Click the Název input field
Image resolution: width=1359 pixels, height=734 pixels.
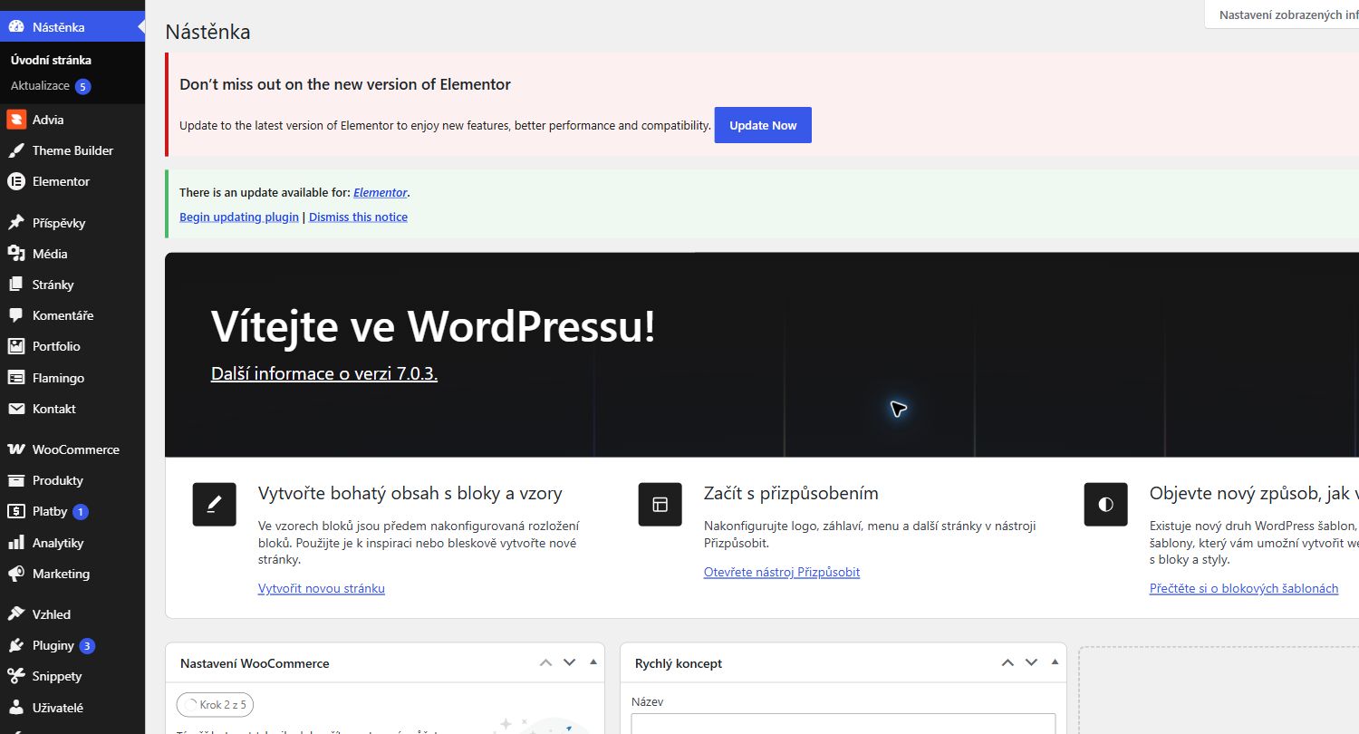point(843,724)
